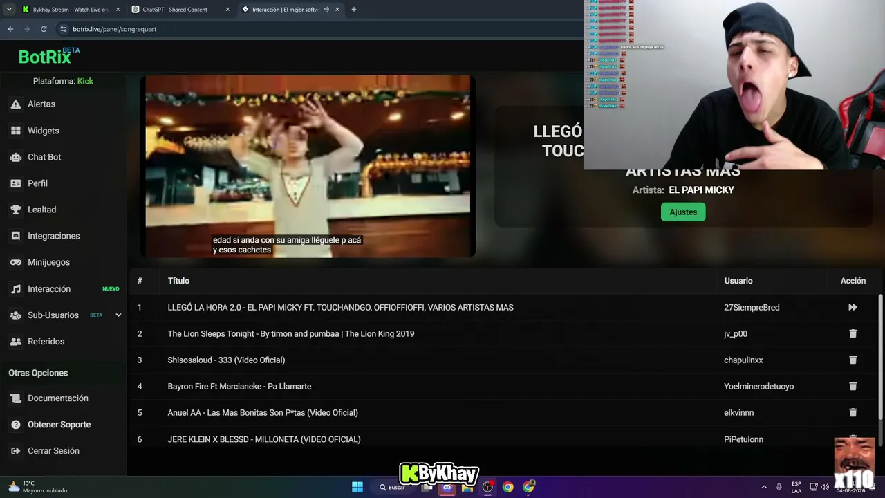Screen dimensions: 885x498
Task: Open the Windows Start menu
Action: pos(357,487)
